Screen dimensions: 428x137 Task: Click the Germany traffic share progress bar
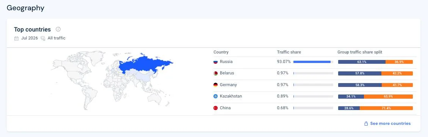(313, 85)
